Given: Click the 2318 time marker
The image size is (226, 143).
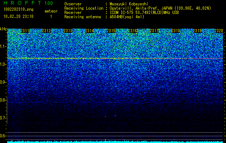Looking at the screenshot, I should tap(176, 31).
